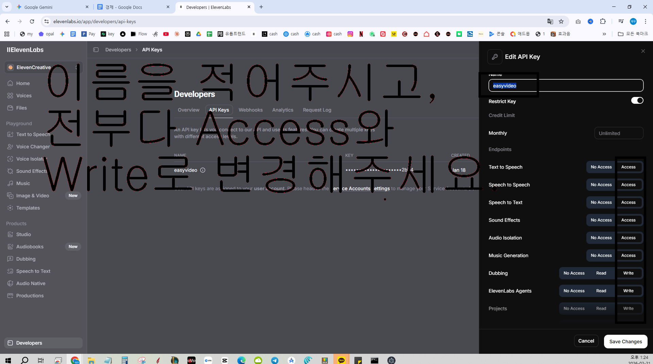Open Chrome three-dot menu
The width and height of the screenshot is (653, 364).
click(645, 21)
